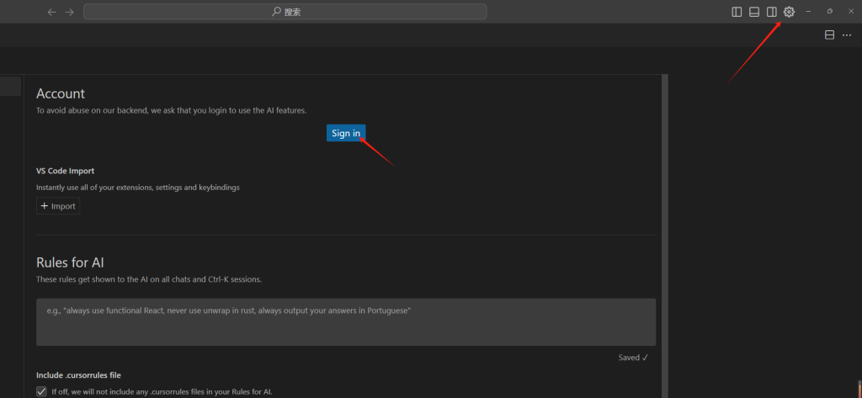Viewport: 862px width, 398px height.
Task: Close the Cursor window
Action: (x=851, y=12)
